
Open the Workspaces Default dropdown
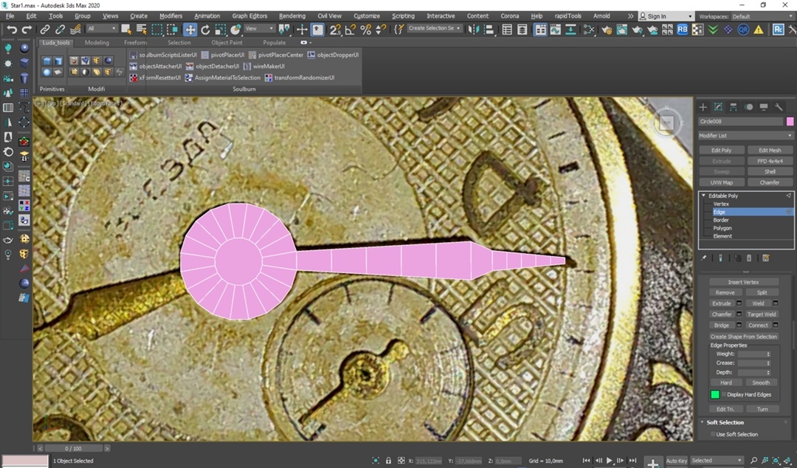(x=762, y=16)
